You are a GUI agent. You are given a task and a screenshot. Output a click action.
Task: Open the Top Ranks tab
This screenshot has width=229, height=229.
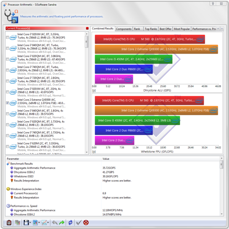(x=151, y=29)
